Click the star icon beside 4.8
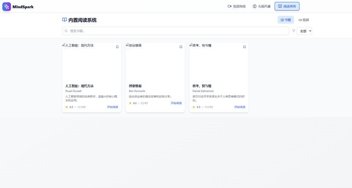352x188 pixels. [66, 107]
